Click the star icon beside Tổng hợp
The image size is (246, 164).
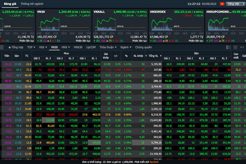coord(10,48)
